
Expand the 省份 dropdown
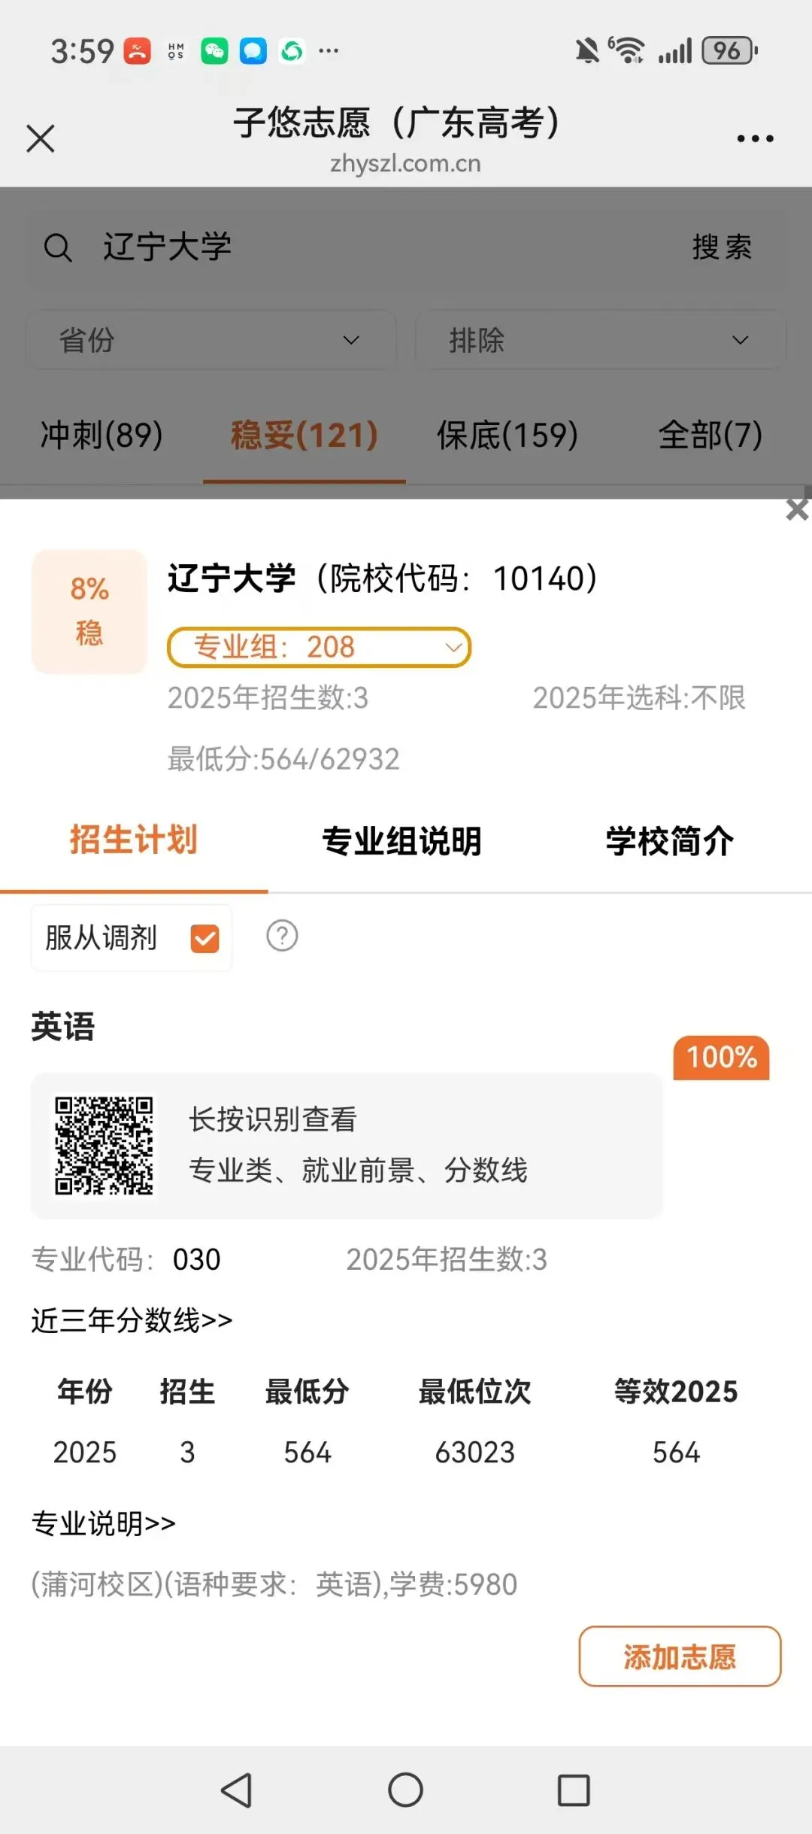pyautogui.click(x=211, y=340)
